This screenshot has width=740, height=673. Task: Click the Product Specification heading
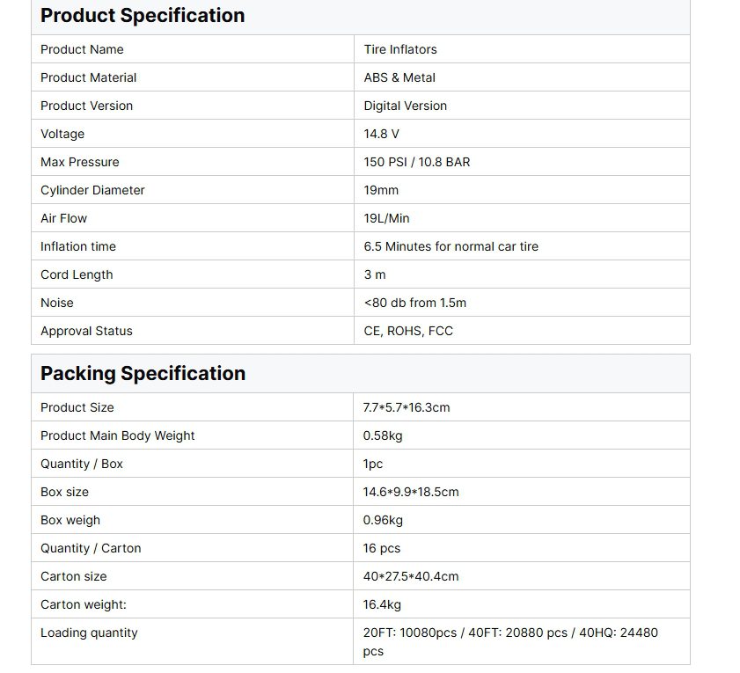click(x=143, y=16)
